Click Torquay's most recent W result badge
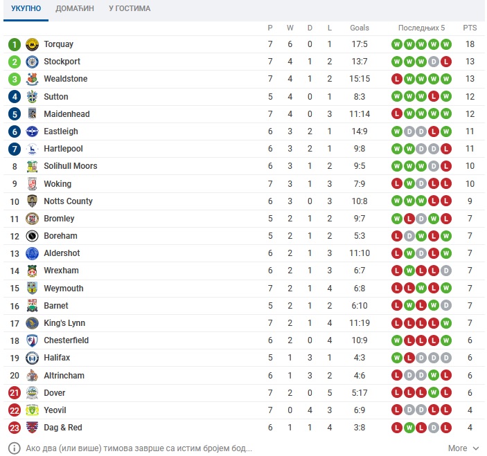The image size is (487, 456). pyautogui.click(x=445, y=44)
